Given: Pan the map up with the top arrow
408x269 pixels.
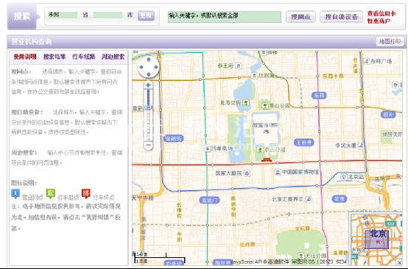Looking at the screenshot, I should (x=149, y=60).
